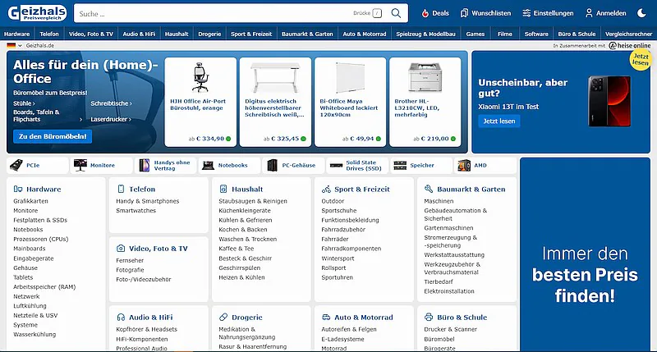Click the magnifying glass search icon
Image resolution: width=657 pixels, height=352 pixels.
(x=396, y=13)
